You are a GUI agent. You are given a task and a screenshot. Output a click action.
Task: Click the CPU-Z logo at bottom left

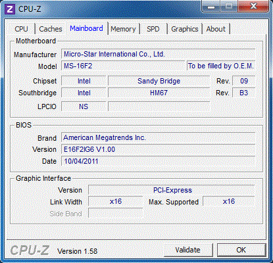30,250
